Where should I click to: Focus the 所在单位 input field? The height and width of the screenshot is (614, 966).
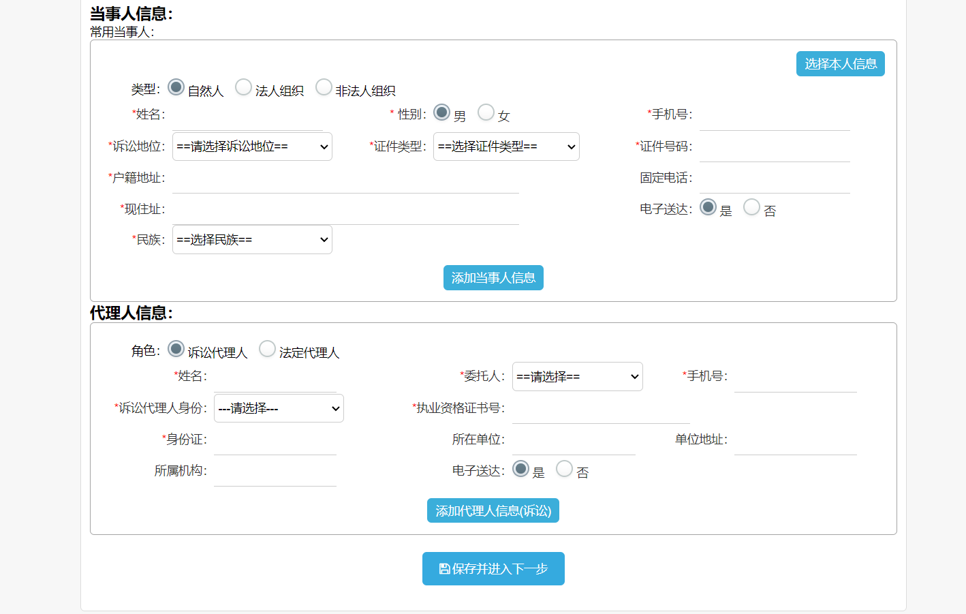(x=574, y=440)
